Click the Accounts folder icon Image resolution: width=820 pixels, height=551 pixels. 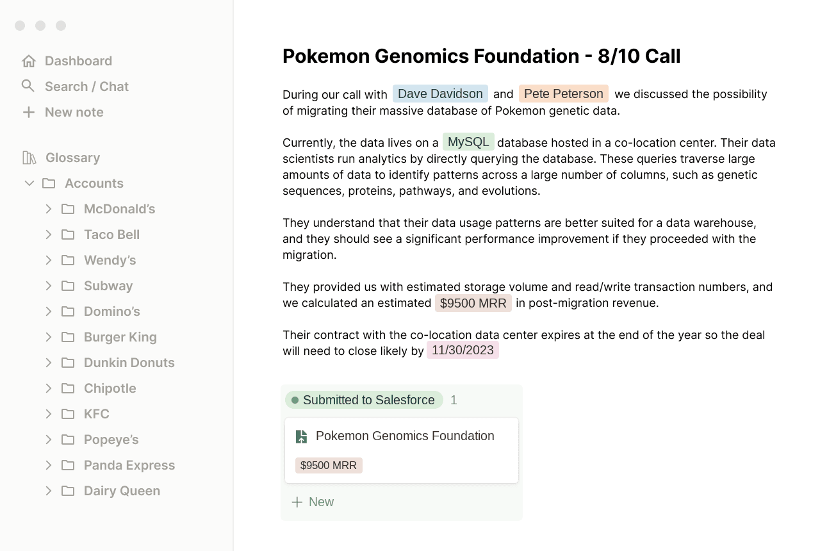point(49,183)
